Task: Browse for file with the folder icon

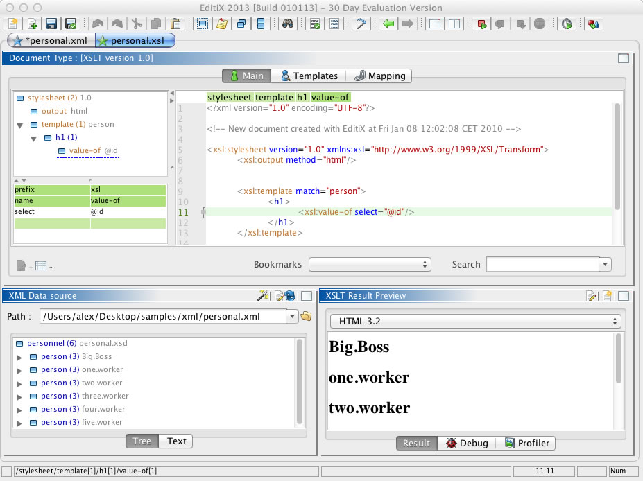Action: [306, 316]
